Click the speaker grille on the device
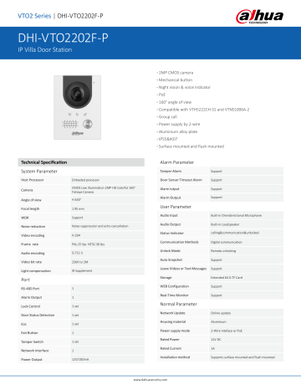 (x=69, y=124)
